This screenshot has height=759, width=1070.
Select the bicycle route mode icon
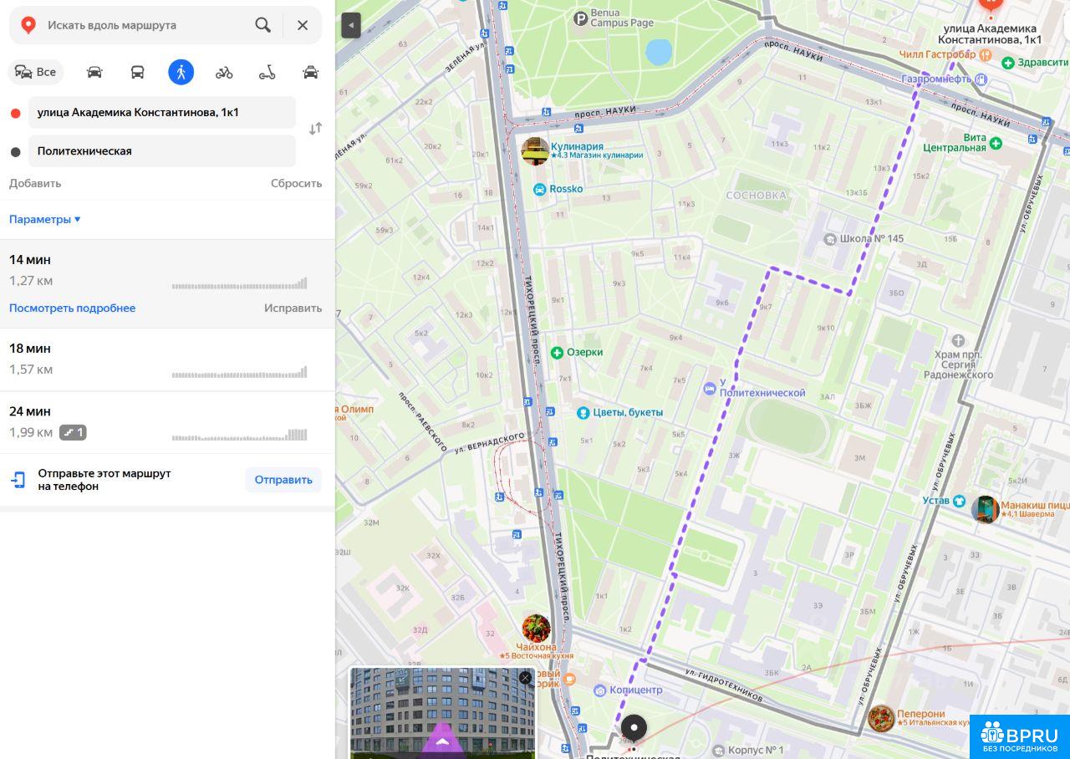(x=224, y=72)
